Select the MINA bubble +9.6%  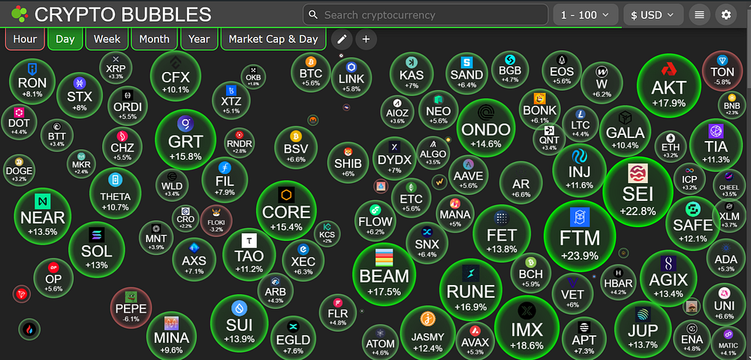pos(171,335)
